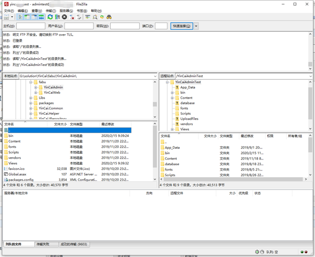Open the Site Manager icon
Viewport: 315px width, 257px height.
click(x=6, y=17)
